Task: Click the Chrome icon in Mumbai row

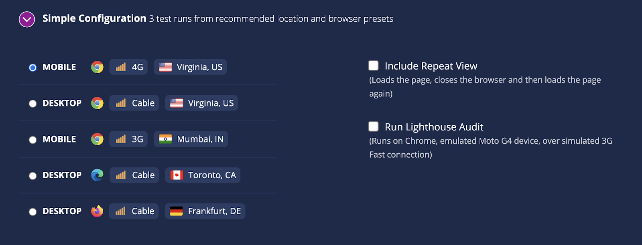Action: coord(97,139)
